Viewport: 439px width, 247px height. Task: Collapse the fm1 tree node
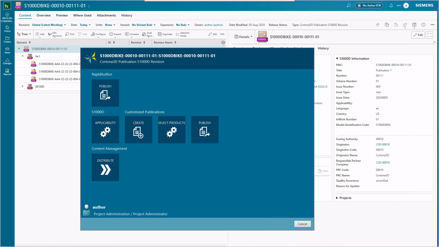23,56
